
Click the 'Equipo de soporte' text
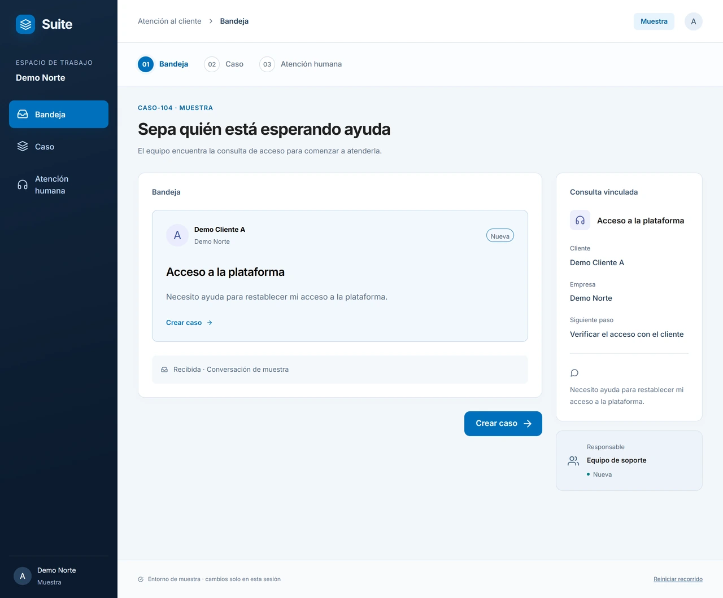[616, 460]
